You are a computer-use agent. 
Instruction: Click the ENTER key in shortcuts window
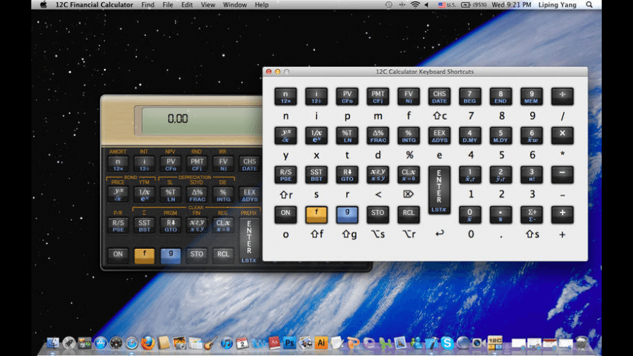pyautogui.click(x=439, y=190)
